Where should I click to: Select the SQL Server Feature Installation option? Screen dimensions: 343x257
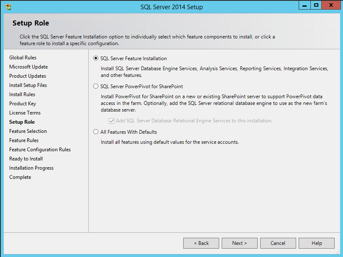click(96, 58)
